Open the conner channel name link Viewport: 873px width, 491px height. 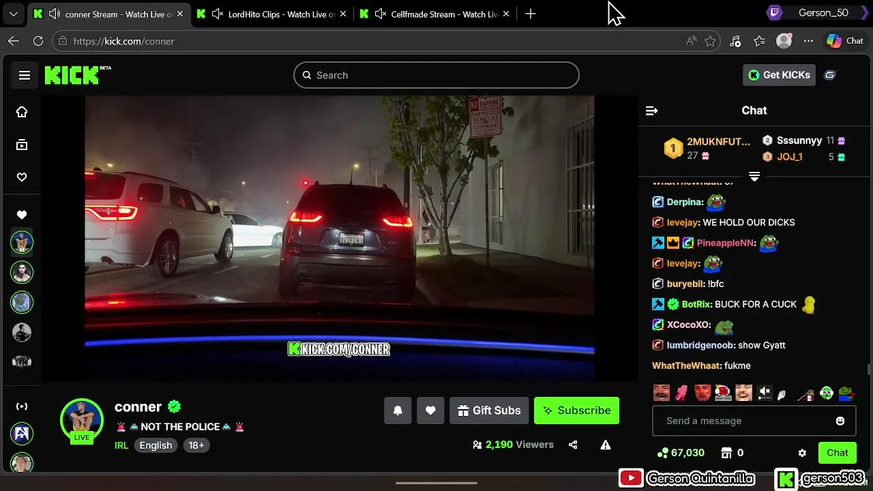pos(138,407)
